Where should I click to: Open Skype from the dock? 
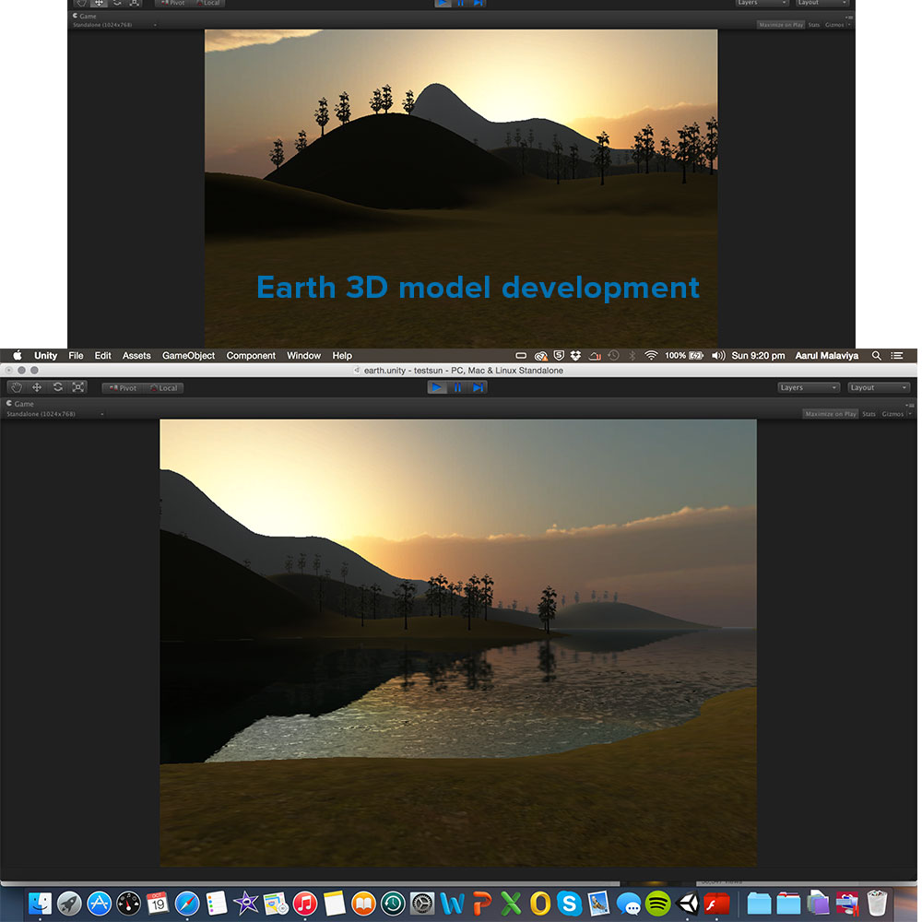click(569, 903)
